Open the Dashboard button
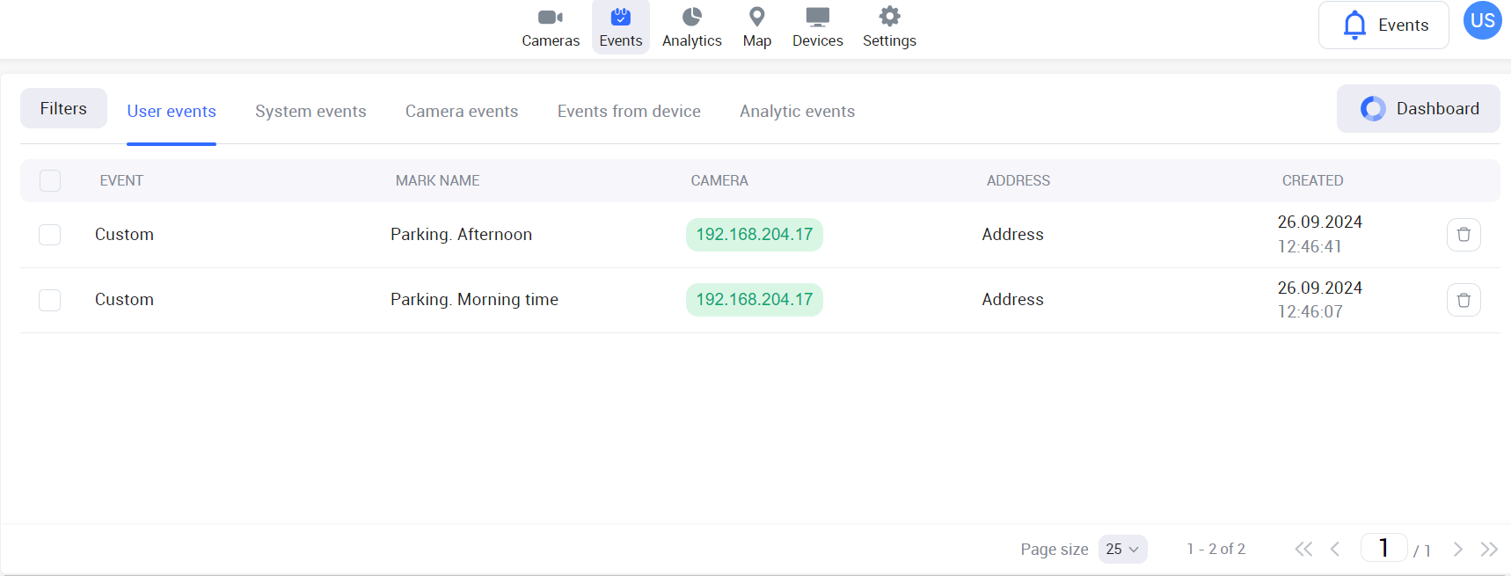 1418,109
